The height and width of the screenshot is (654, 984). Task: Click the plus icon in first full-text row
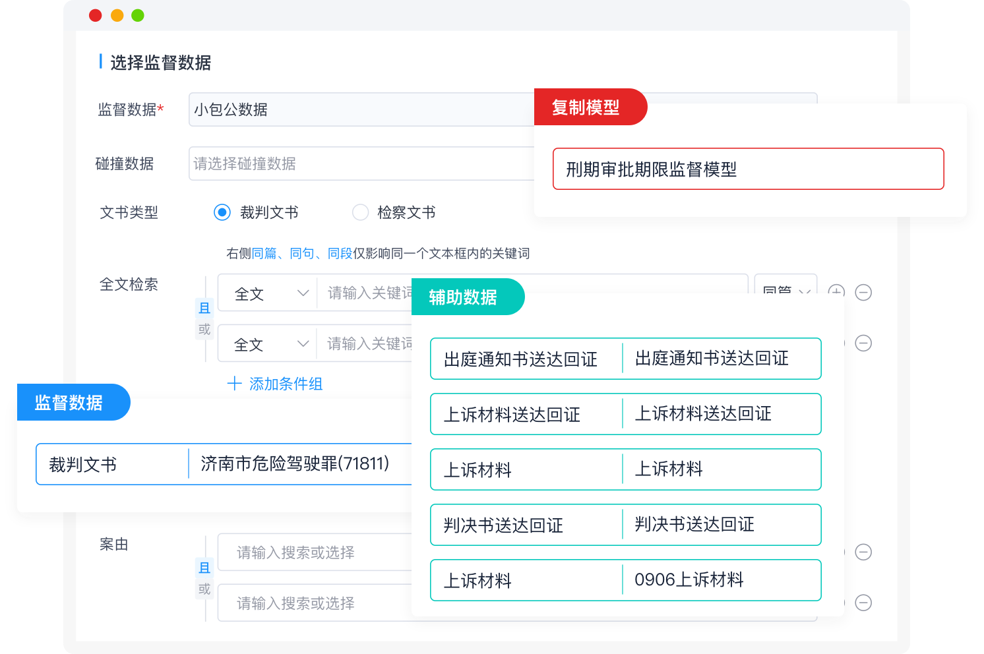tap(836, 291)
